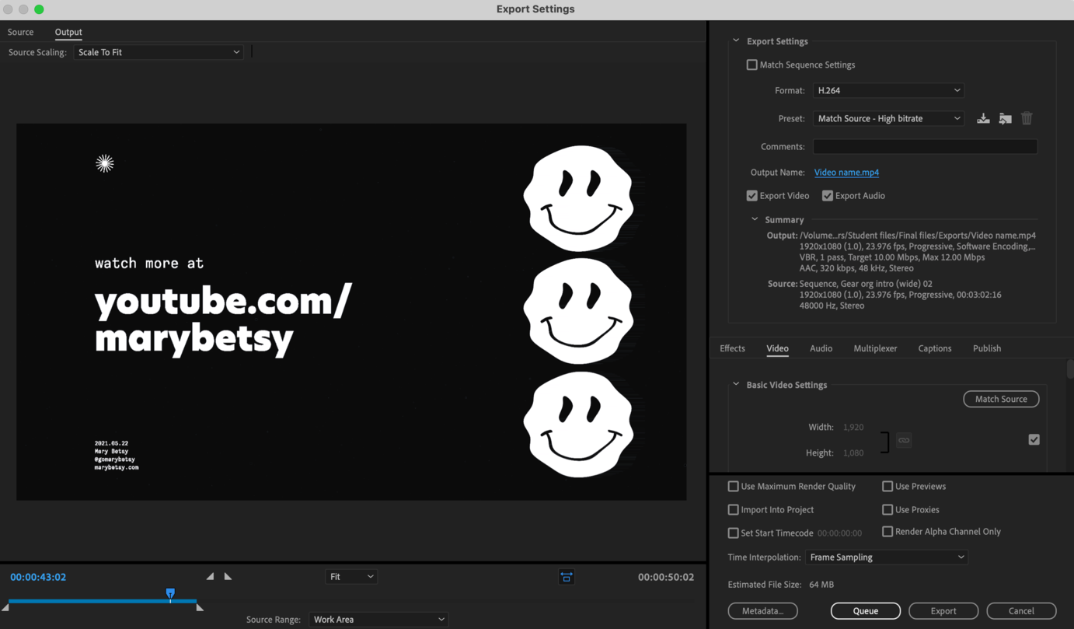The width and height of the screenshot is (1074, 629).
Task: Open Source Scaling dropdown
Action: [x=159, y=52]
